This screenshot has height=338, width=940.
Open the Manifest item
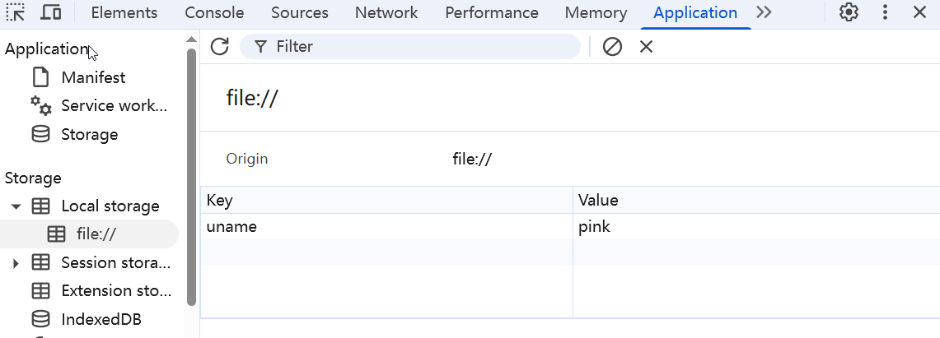click(x=93, y=78)
